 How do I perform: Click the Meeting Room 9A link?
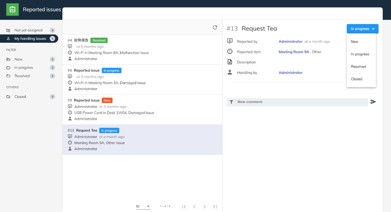click(294, 52)
